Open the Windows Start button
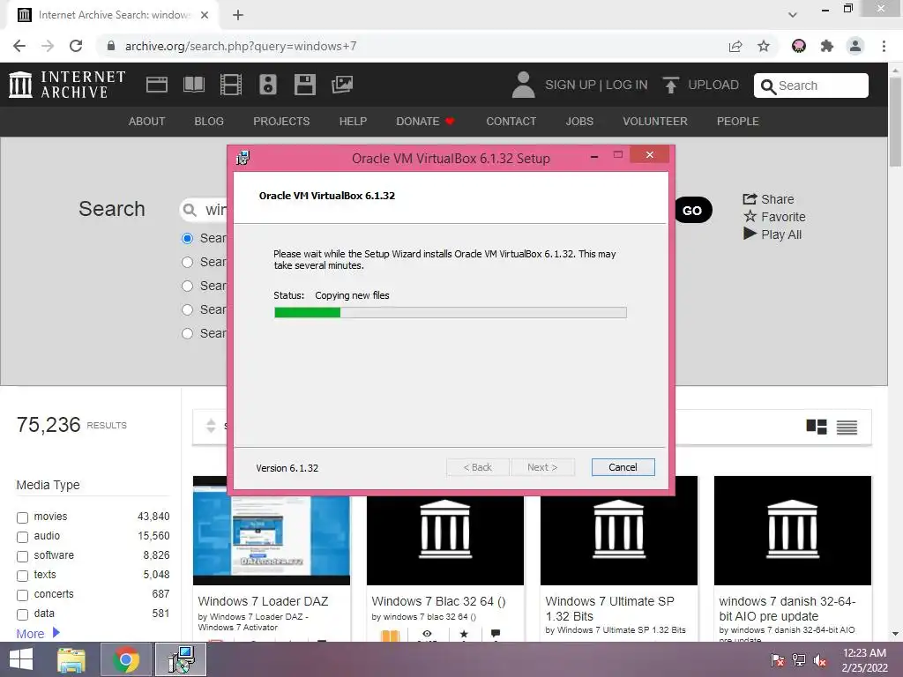Screen dimensions: 903x677 (x=21, y=659)
